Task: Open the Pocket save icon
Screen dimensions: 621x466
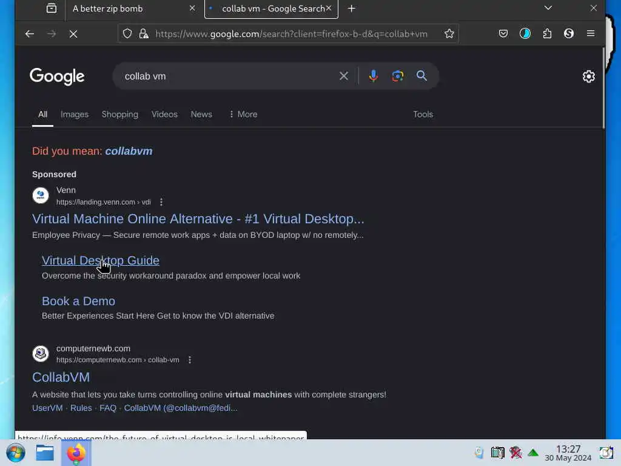Action: 503,34
